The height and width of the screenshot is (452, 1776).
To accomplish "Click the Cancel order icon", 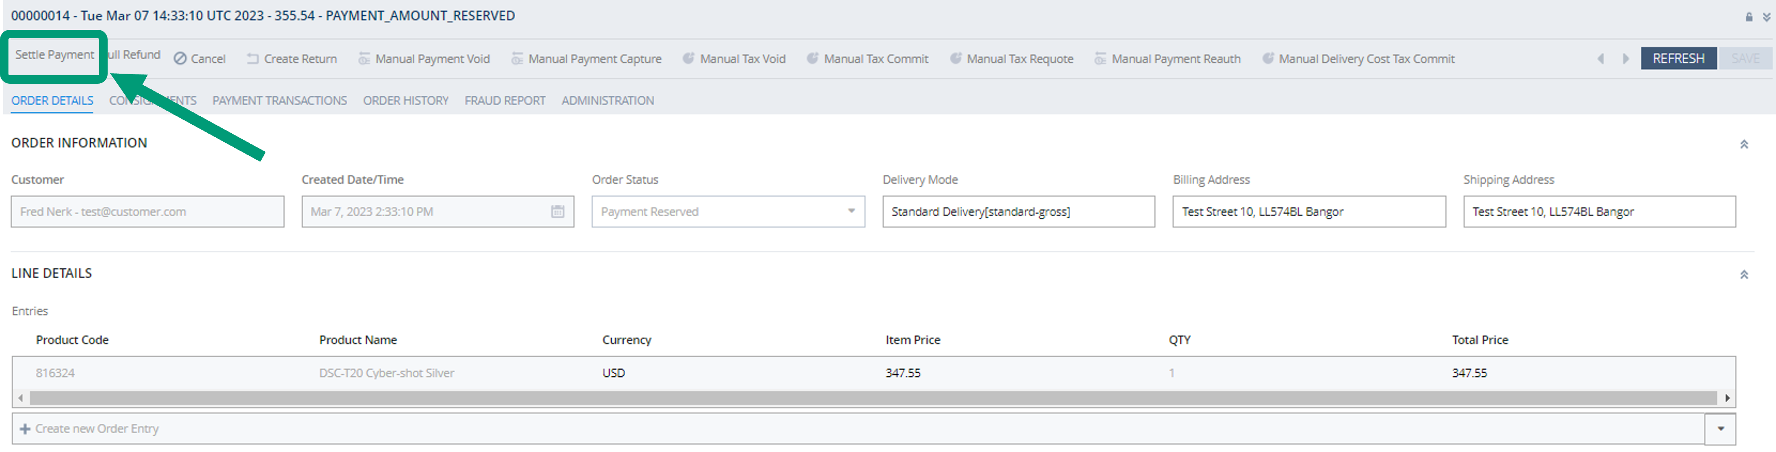I will 180,59.
